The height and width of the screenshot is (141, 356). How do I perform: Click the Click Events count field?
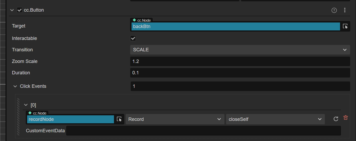[240, 86]
